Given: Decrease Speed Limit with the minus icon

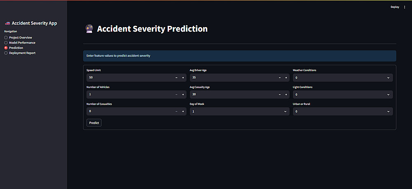Looking at the screenshot, I should (176, 78).
